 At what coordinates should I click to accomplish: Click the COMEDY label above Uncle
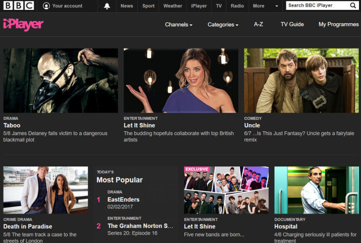click(x=253, y=118)
